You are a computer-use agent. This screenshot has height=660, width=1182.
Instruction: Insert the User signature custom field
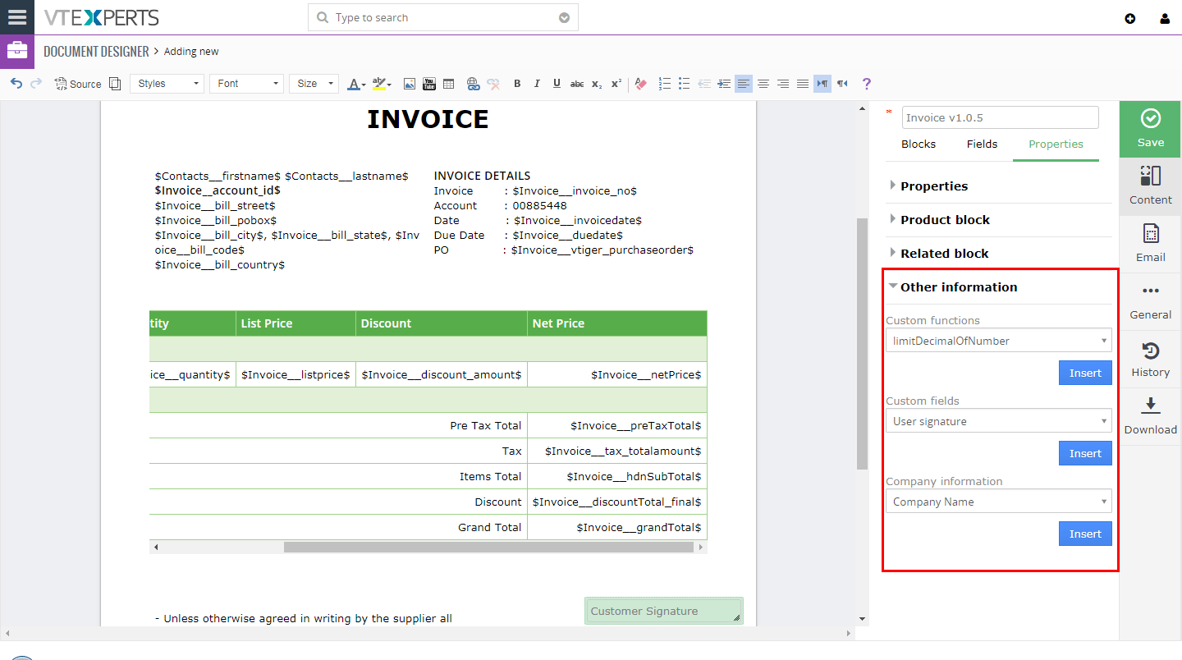point(1085,452)
